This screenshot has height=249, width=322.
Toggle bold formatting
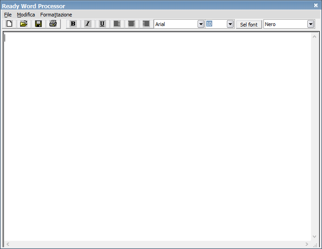tap(73, 24)
